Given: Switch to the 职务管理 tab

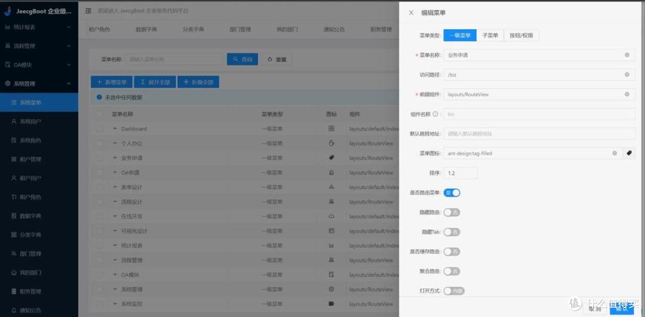Looking at the screenshot, I should pos(381,30).
